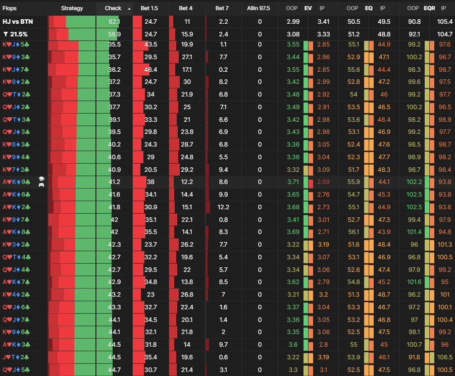Click the gamepad practice icon on A♥K♦9♣ row

42,184
